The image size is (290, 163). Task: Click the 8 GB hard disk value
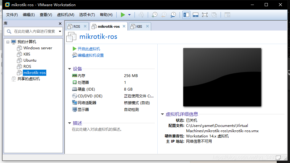(128, 89)
